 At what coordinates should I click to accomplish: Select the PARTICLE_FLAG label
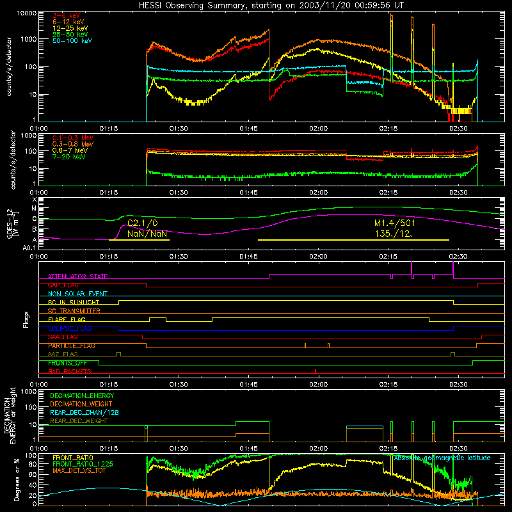pos(72,346)
